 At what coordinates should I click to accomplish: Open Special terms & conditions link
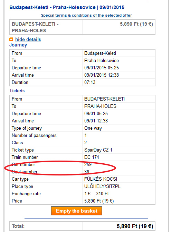(86, 15)
